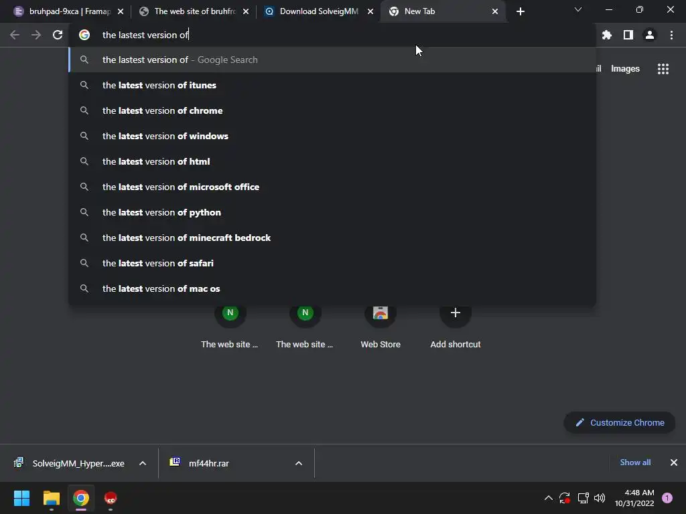This screenshot has width=686, height=514.
Task: Show hidden system tray icons
Action: click(x=548, y=498)
